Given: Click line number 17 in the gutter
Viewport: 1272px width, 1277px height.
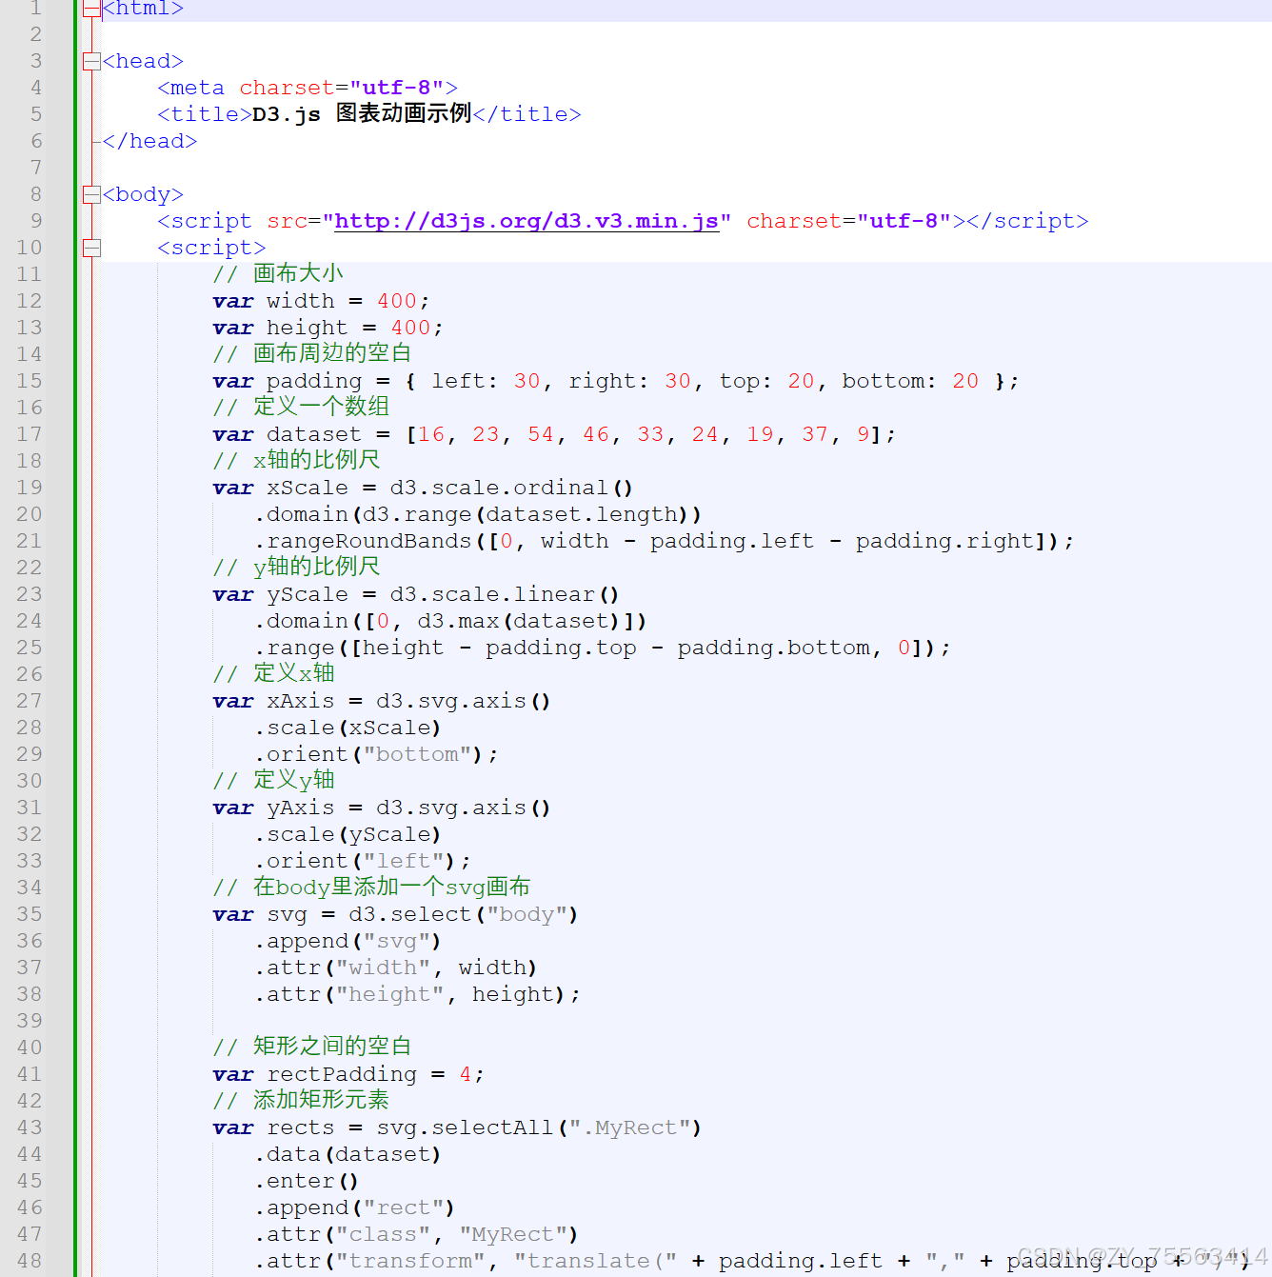Looking at the screenshot, I should 29,433.
